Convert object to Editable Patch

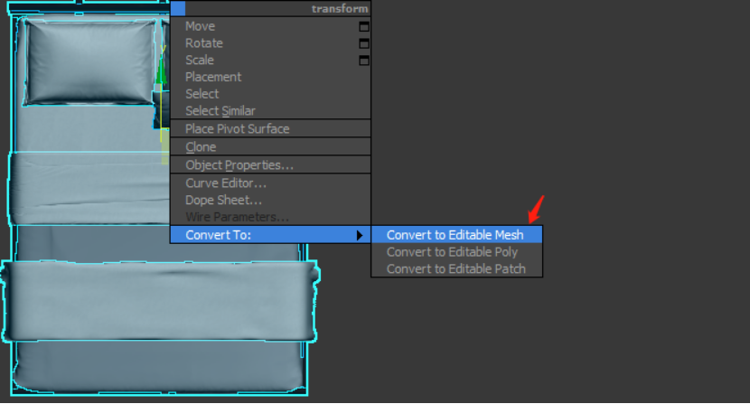(457, 268)
